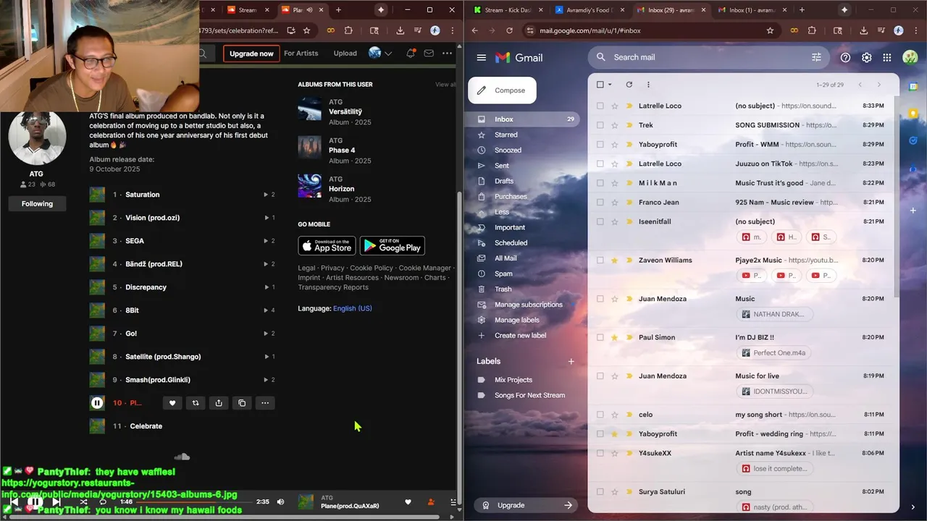
Task: Open SoundCloud messages envelope icon
Action: click(x=429, y=53)
